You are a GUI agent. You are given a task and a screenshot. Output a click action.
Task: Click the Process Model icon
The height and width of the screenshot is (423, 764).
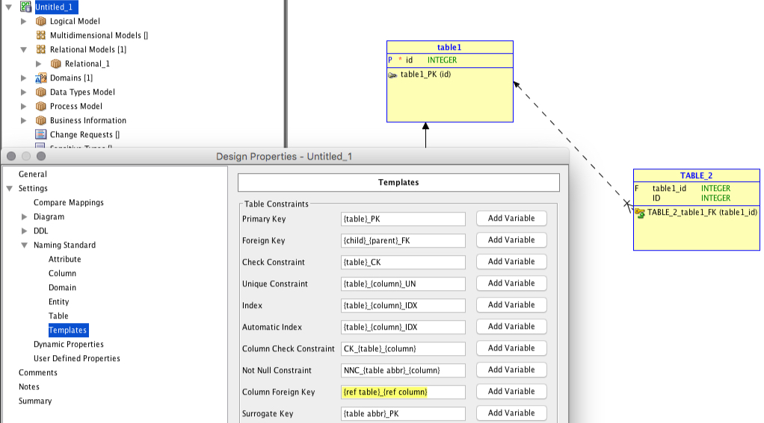[41, 106]
